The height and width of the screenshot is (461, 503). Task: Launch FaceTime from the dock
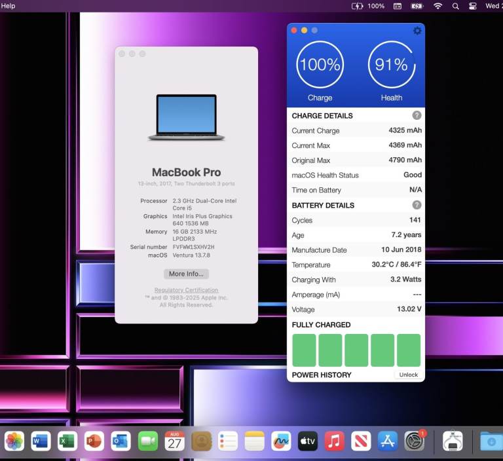tap(147, 441)
